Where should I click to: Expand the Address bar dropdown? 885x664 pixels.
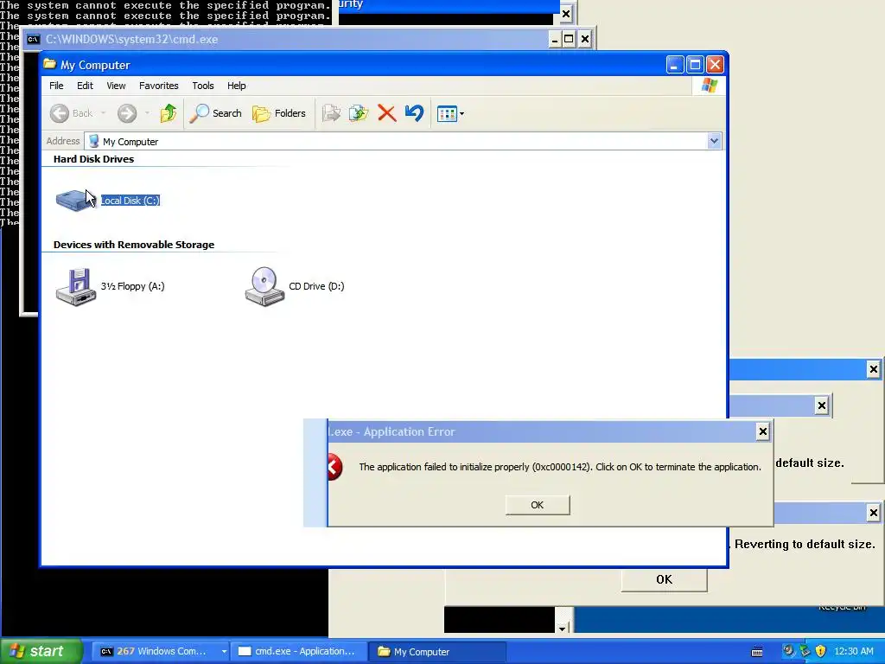[714, 141]
